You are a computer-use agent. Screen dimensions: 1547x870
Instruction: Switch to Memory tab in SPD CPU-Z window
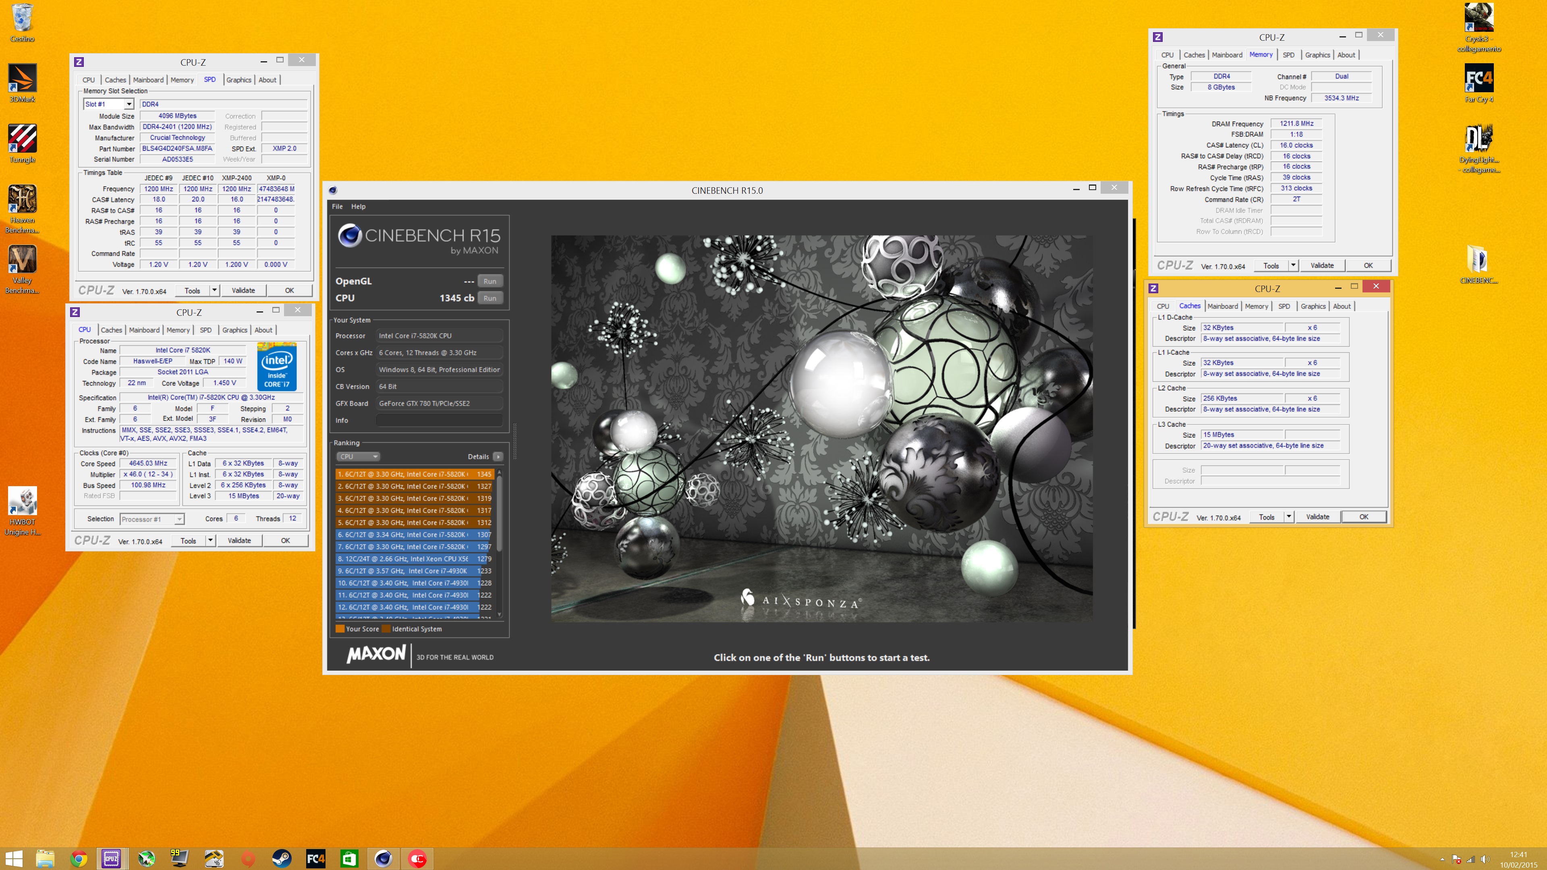tap(182, 80)
